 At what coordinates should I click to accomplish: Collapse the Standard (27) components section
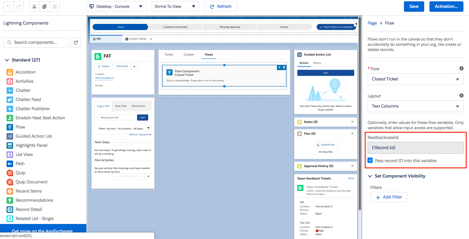[7, 60]
